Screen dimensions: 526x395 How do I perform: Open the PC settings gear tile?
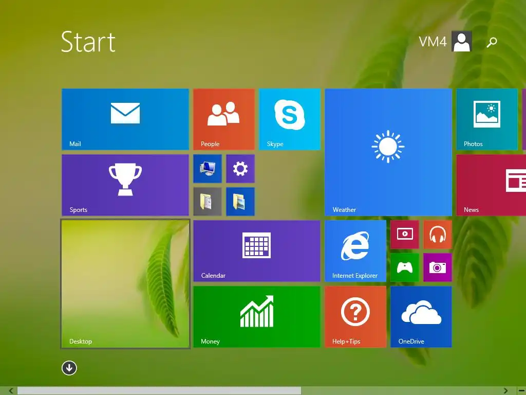[240, 169]
